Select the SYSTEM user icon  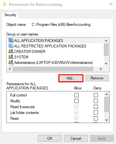11,57
